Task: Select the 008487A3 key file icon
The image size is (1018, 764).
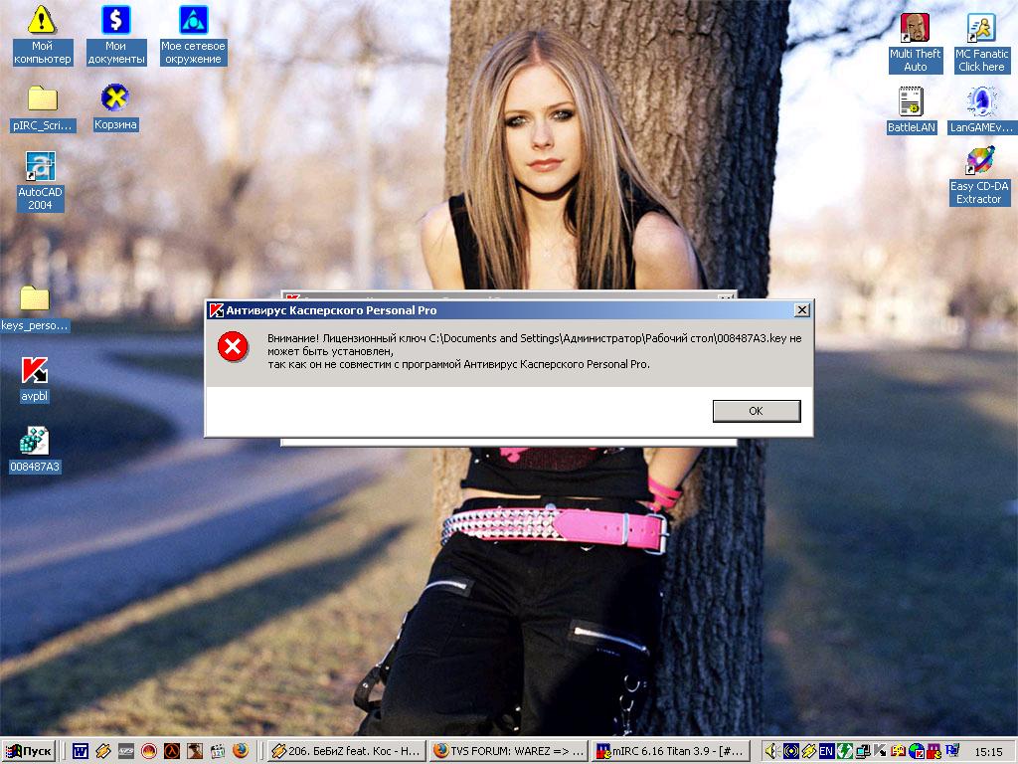Action: [35, 441]
